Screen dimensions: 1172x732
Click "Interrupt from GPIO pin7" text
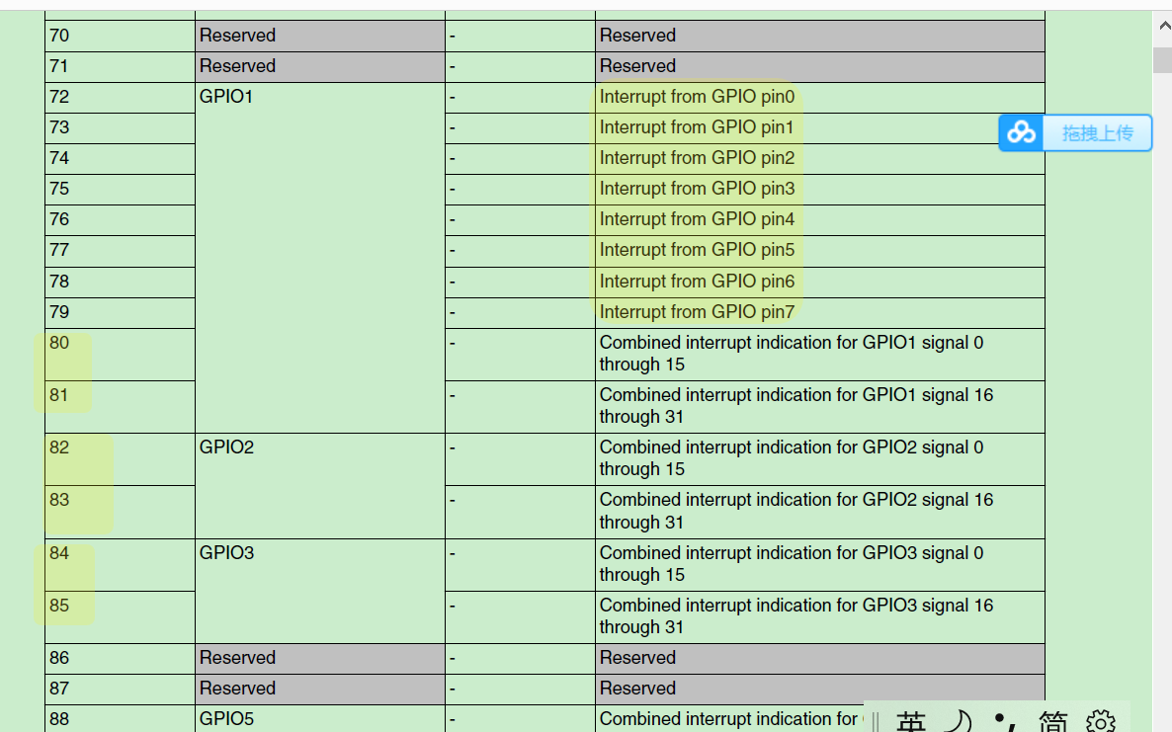697,312
